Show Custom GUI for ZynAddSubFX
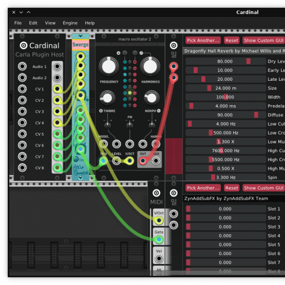The height and width of the screenshot is (285, 285). [263, 188]
